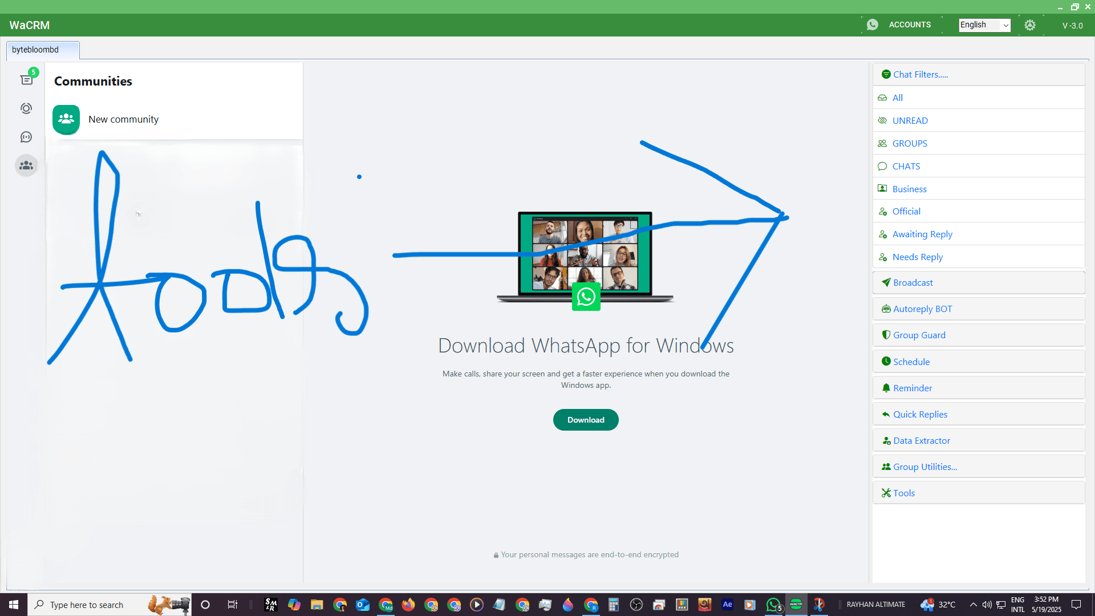Expand the Reminder section
This screenshot has width=1095, height=616.
click(979, 388)
